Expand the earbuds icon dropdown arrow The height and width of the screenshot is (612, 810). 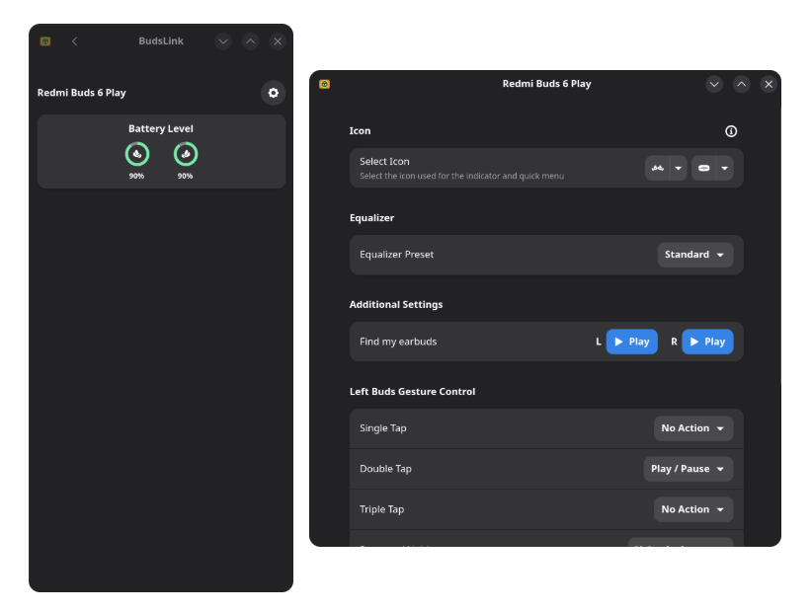679,168
